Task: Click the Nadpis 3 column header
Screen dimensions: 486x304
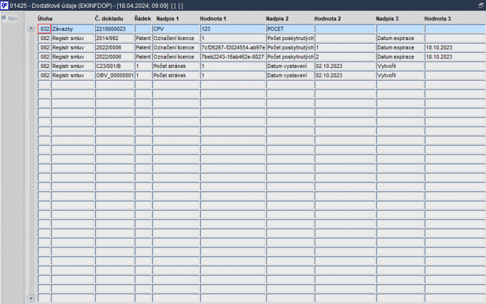Action: 387,19
